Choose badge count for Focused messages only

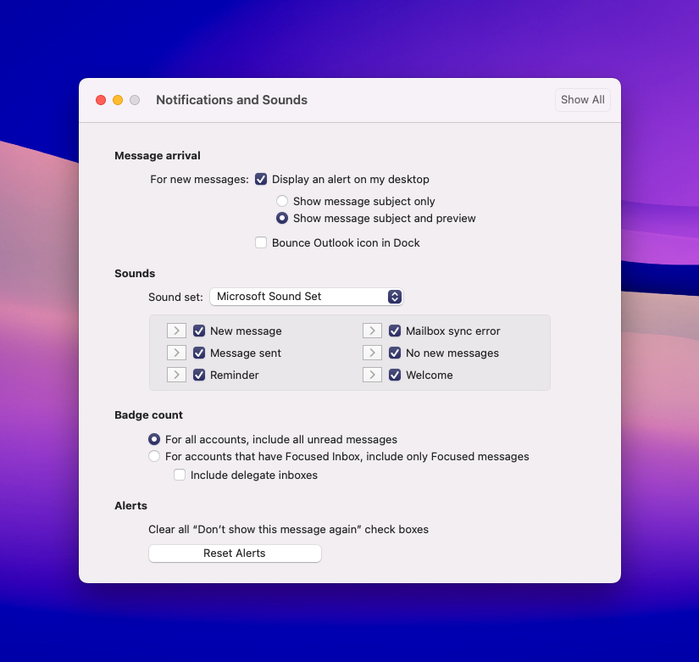[x=154, y=456]
